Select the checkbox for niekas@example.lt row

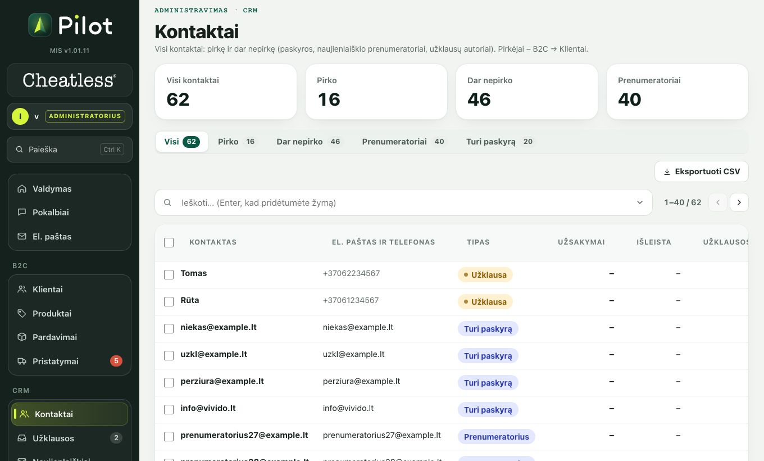pyautogui.click(x=169, y=329)
